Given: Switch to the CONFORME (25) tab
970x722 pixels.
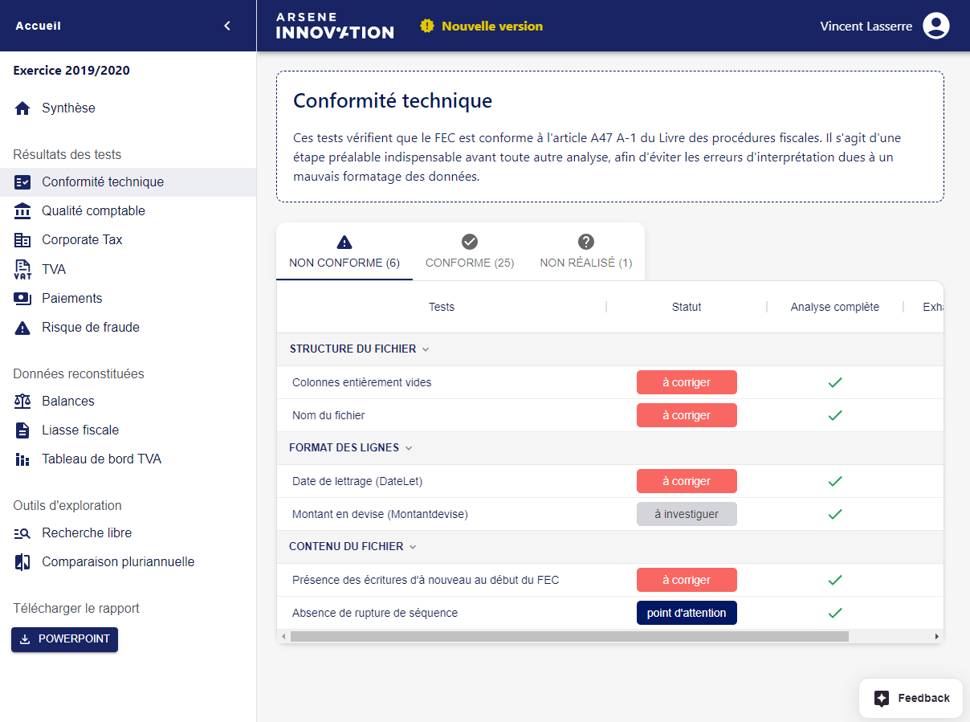Looking at the screenshot, I should pos(470,252).
